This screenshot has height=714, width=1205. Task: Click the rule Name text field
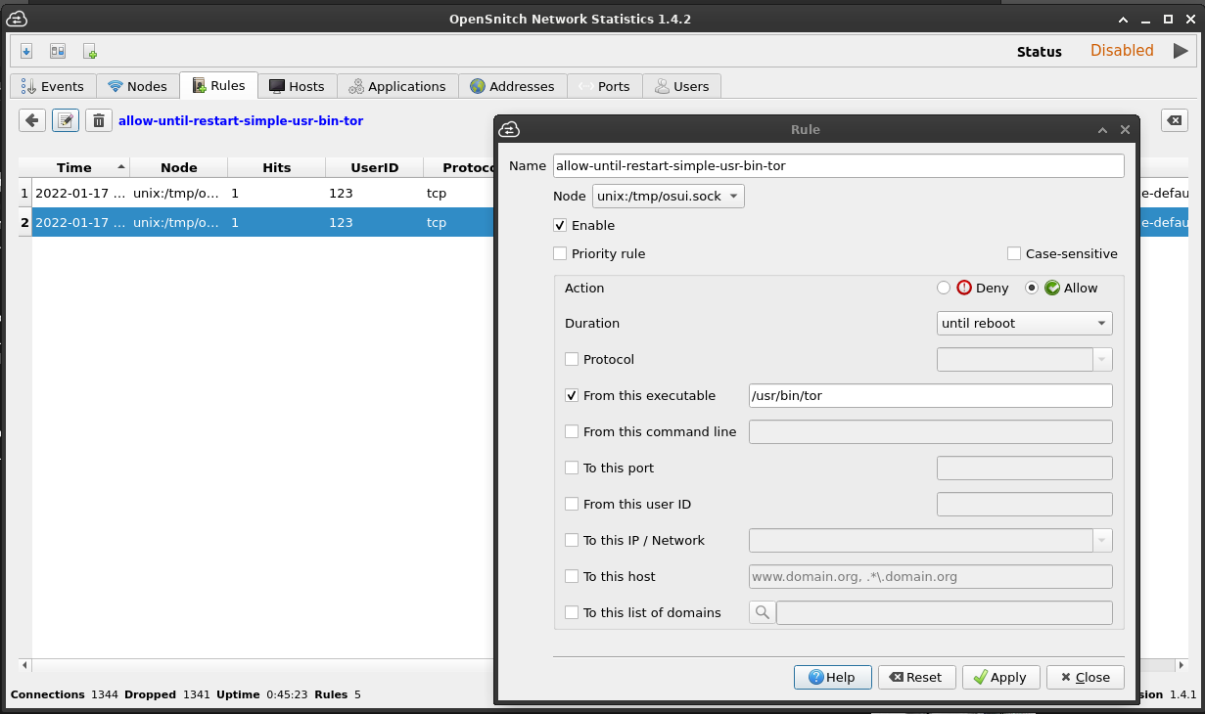pyautogui.click(x=839, y=166)
